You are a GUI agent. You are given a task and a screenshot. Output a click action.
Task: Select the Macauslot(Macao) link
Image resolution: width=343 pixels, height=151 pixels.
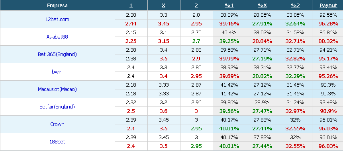(57, 89)
